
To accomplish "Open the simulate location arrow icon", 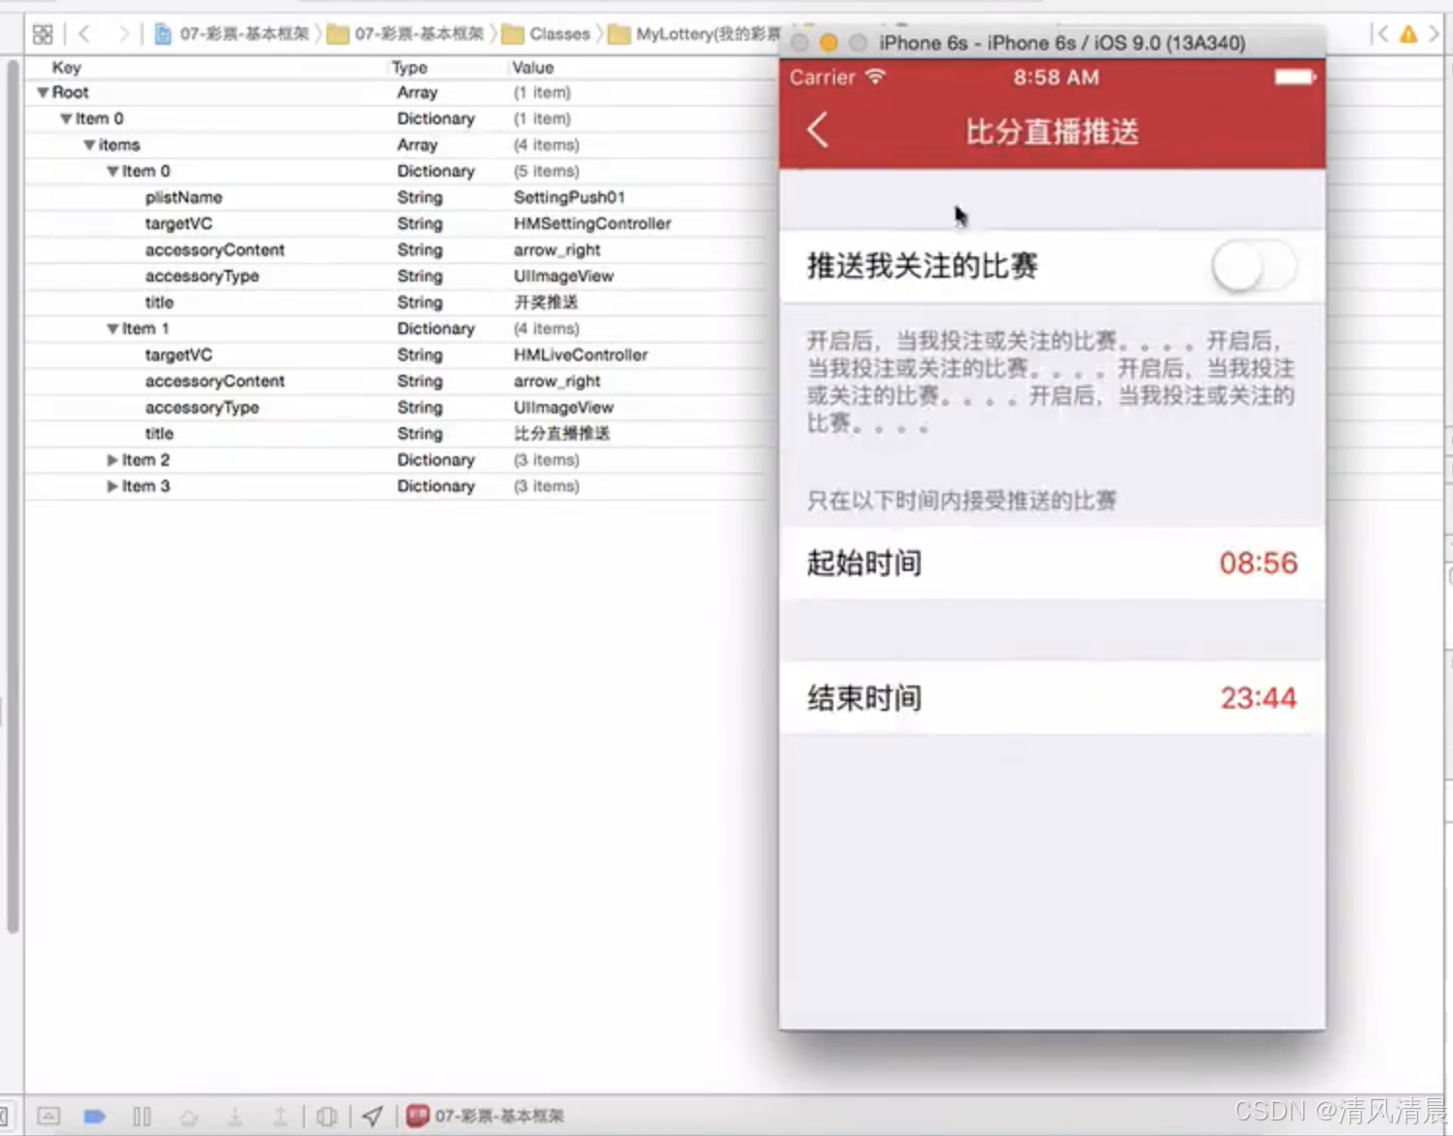I will pyautogui.click(x=373, y=1117).
